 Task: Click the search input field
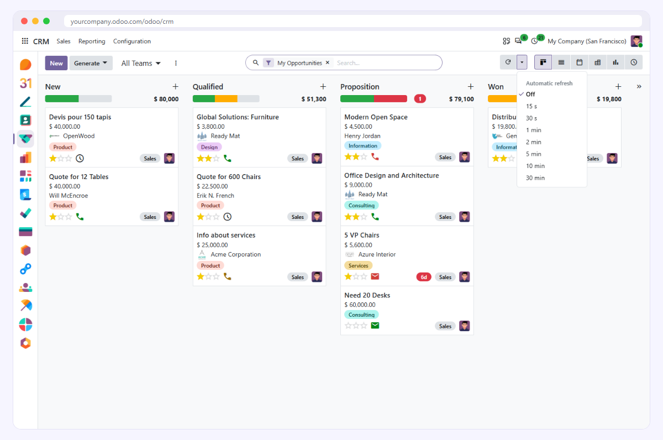point(387,63)
